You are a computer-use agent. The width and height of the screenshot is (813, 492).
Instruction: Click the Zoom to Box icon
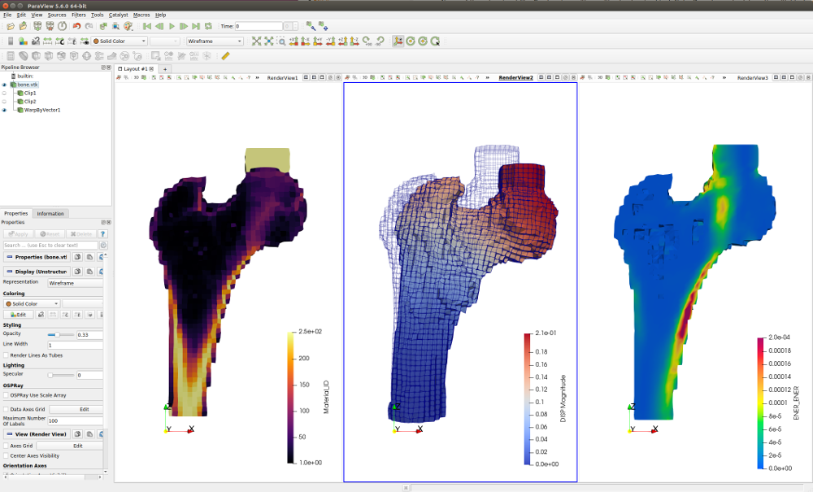pos(281,41)
